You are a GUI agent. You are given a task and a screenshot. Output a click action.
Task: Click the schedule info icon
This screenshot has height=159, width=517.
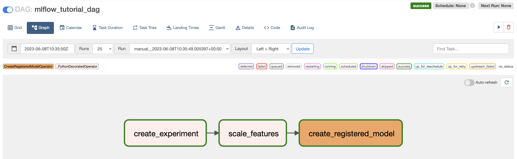[472, 5]
